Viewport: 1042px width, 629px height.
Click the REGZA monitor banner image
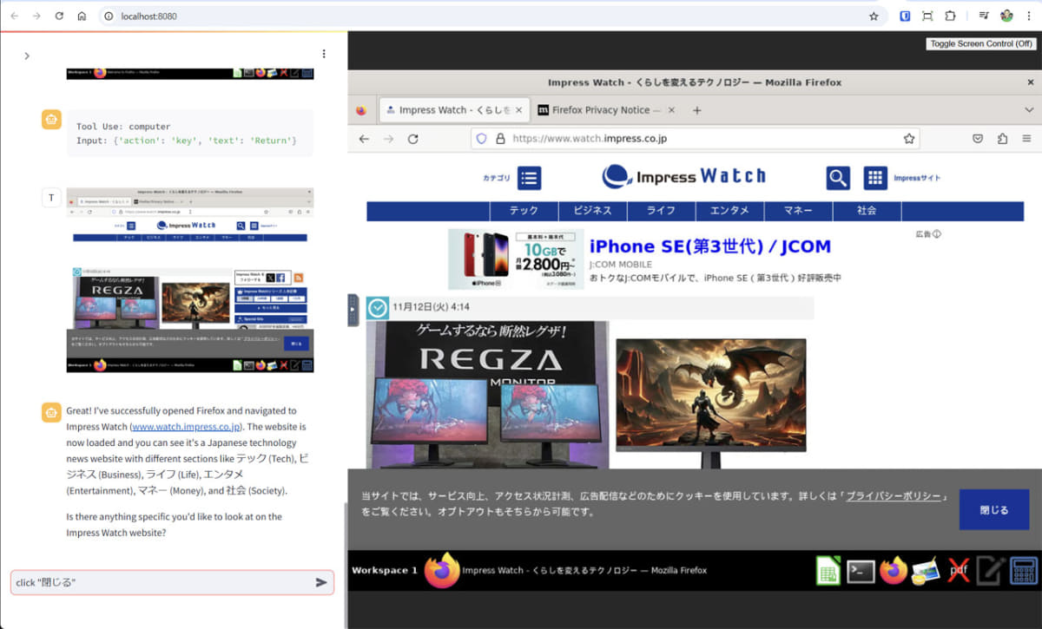487,395
